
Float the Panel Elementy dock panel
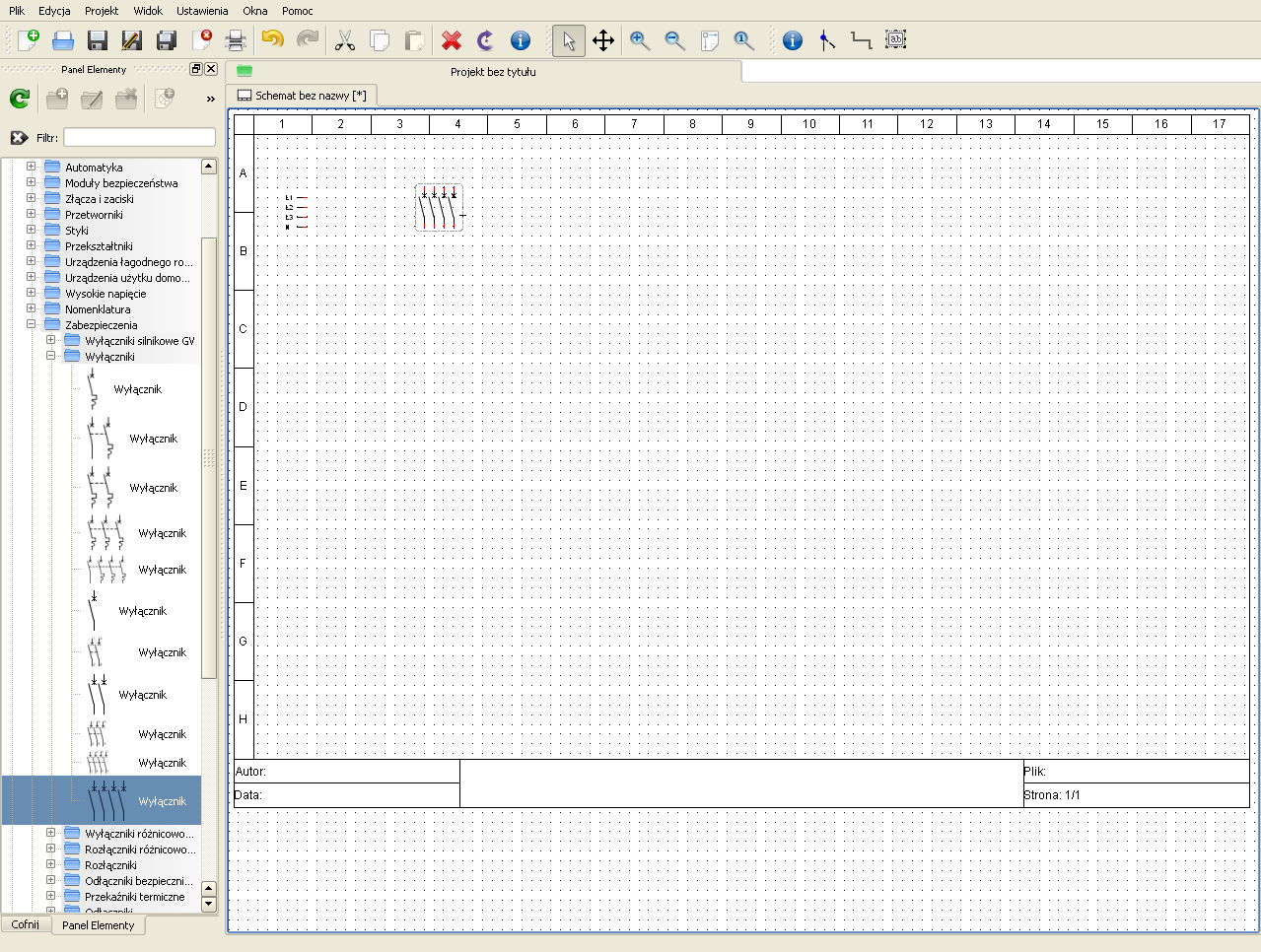(x=195, y=69)
